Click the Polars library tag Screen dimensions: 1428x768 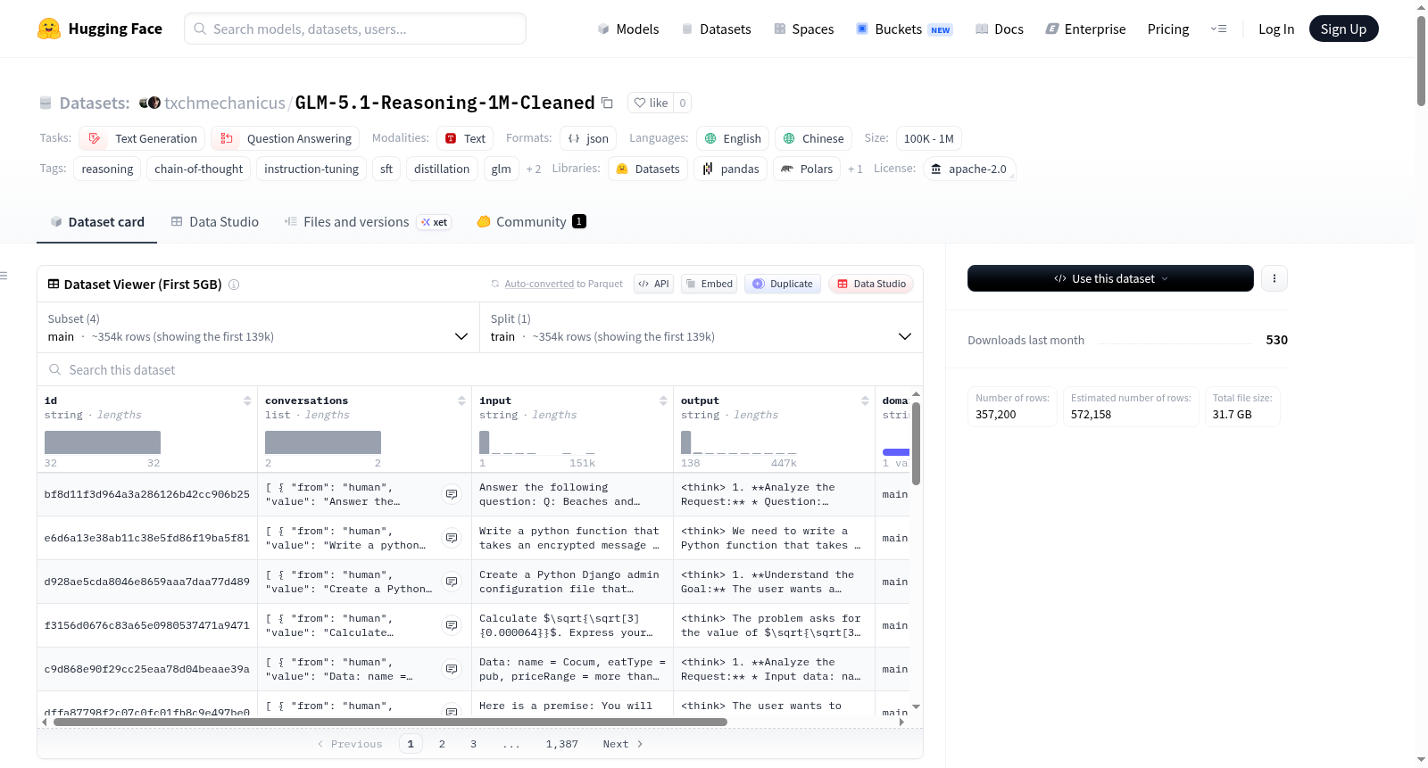(807, 169)
